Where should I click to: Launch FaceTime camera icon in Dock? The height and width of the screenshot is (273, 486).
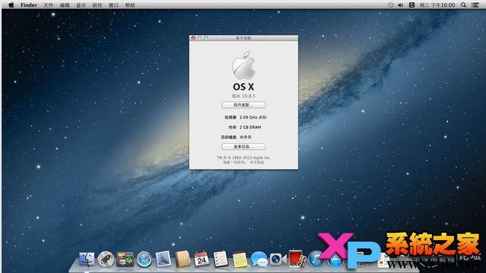(x=278, y=259)
